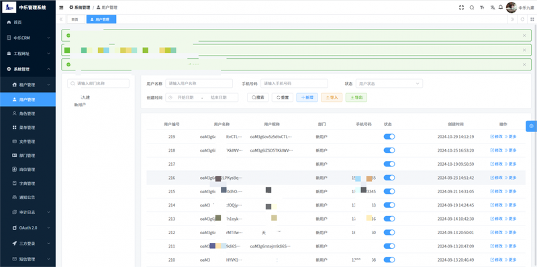The image size is (537, 267).
Task: Toggle status switch for user 214
Action: click(389, 205)
